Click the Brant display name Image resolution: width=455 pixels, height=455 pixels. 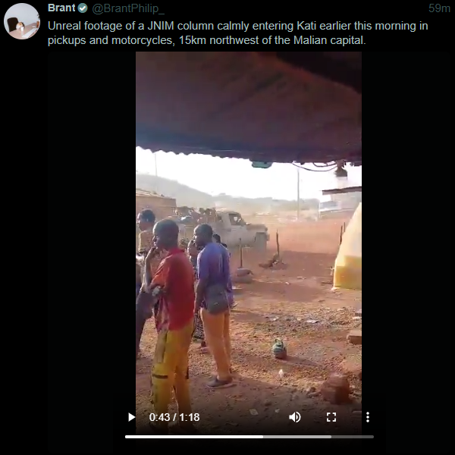[x=61, y=8]
